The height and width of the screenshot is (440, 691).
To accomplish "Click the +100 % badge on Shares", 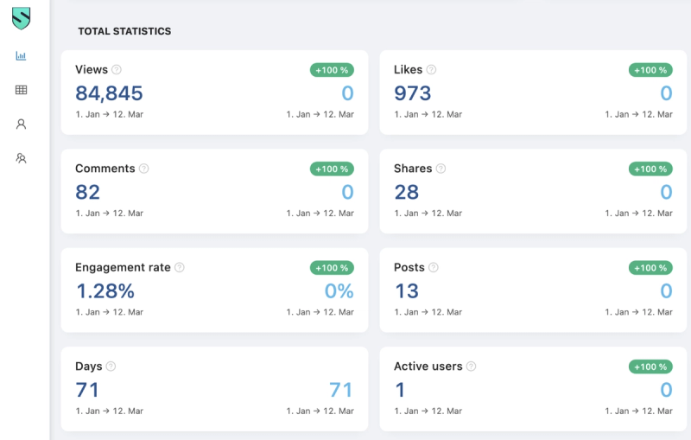I will 650,169.
